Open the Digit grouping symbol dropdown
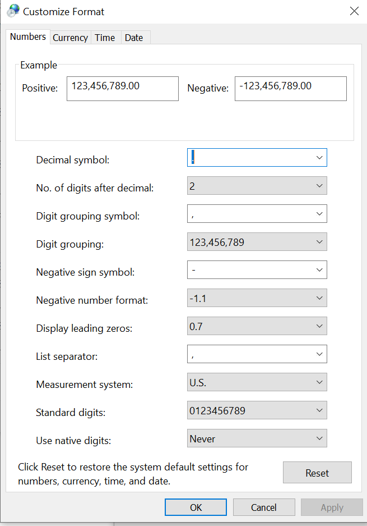367x526 pixels. [x=319, y=213]
